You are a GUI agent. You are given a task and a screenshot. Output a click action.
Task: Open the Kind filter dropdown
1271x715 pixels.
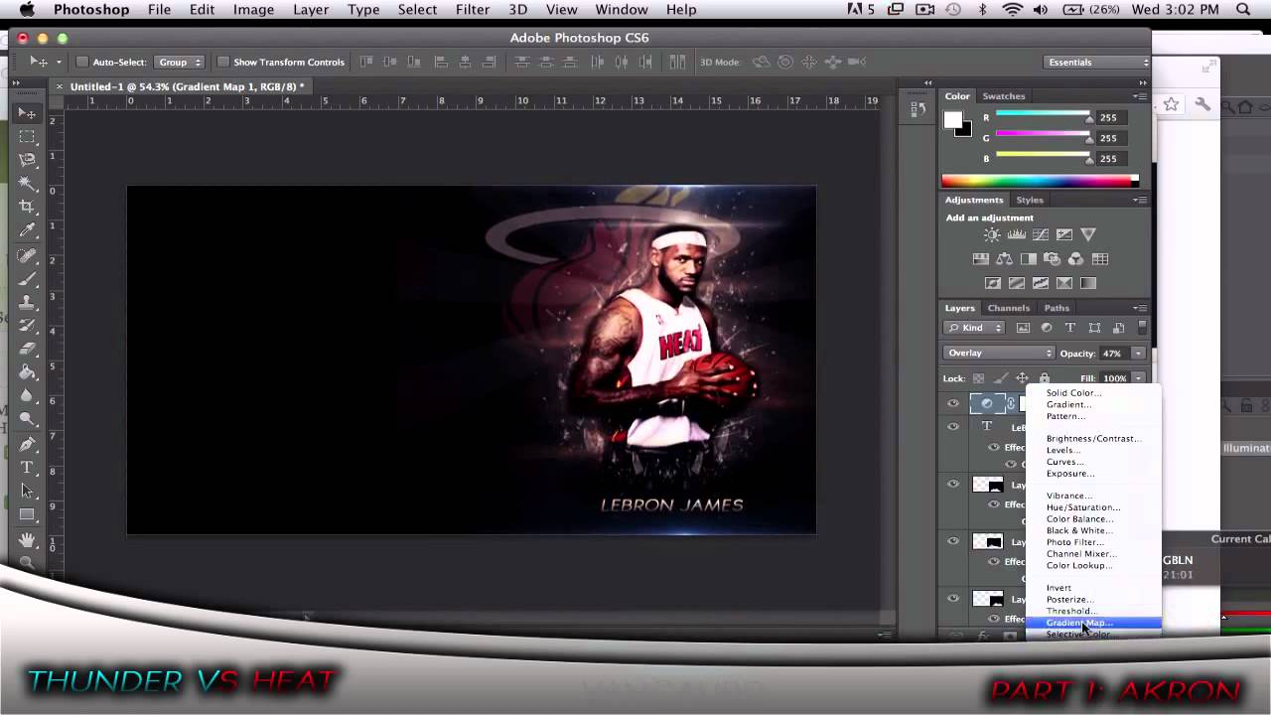tap(974, 328)
